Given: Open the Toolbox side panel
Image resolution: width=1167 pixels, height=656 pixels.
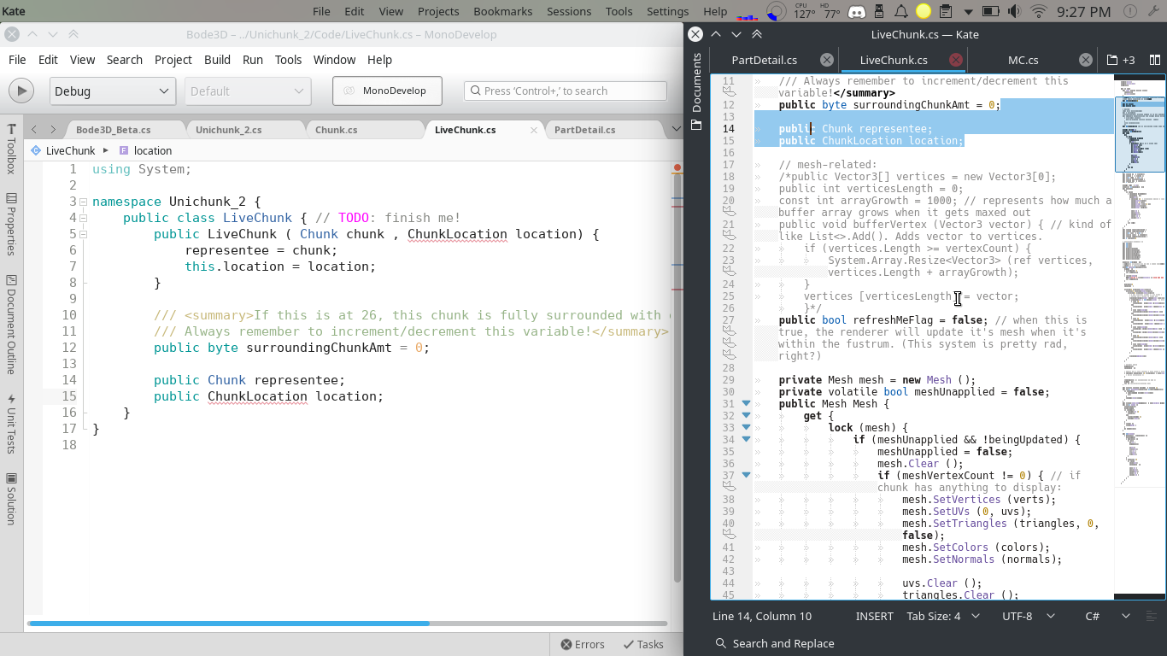Looking at the screenshot, I should point(11,149).
